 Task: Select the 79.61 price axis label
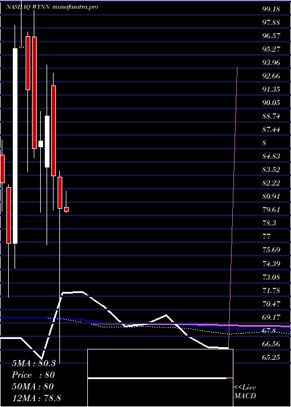pos(271,210)
